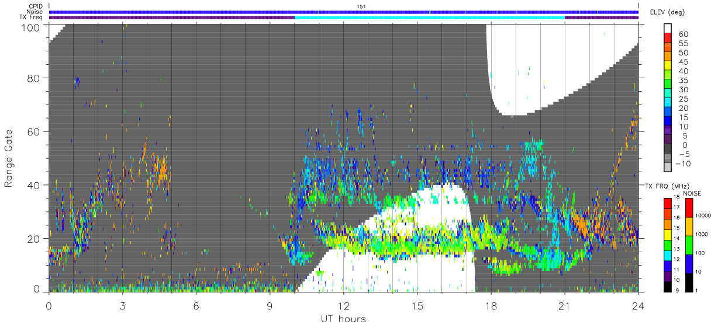Screen dimensions: 718x331
Task: Click the ELEV (deg) legend title
Action: pyautogui.click(x=667, y=12)
